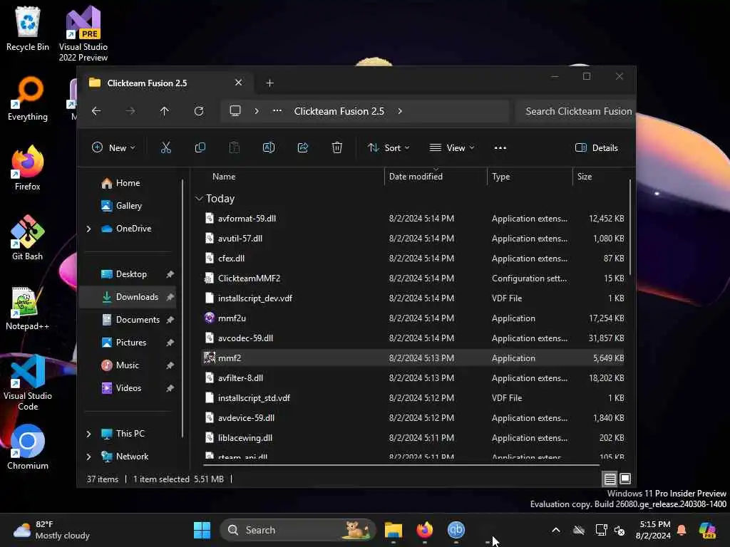Screen dimensions: 730x547
Task: Open qBittorrent taskbar icon
Action: 456,530
